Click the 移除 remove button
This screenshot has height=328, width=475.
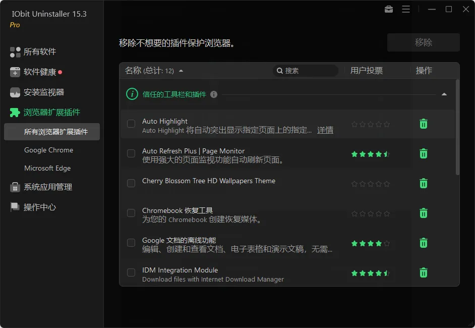pyautogui.click(x=424, y=42)
